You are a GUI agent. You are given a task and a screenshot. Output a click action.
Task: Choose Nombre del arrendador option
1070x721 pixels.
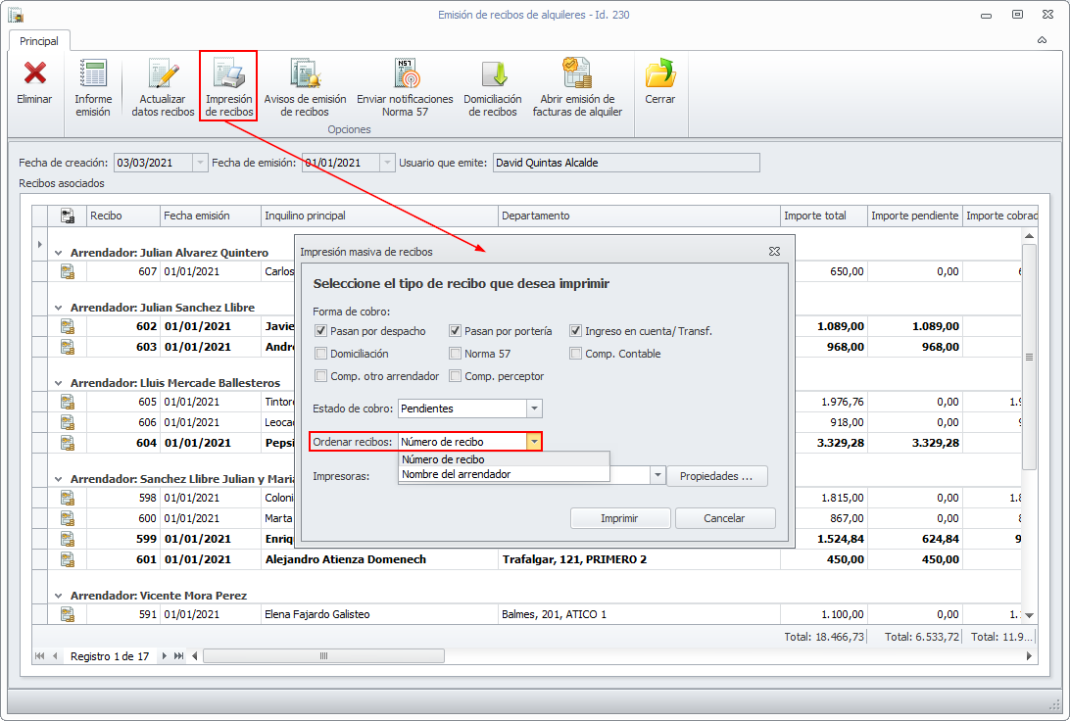pos(504,474)
